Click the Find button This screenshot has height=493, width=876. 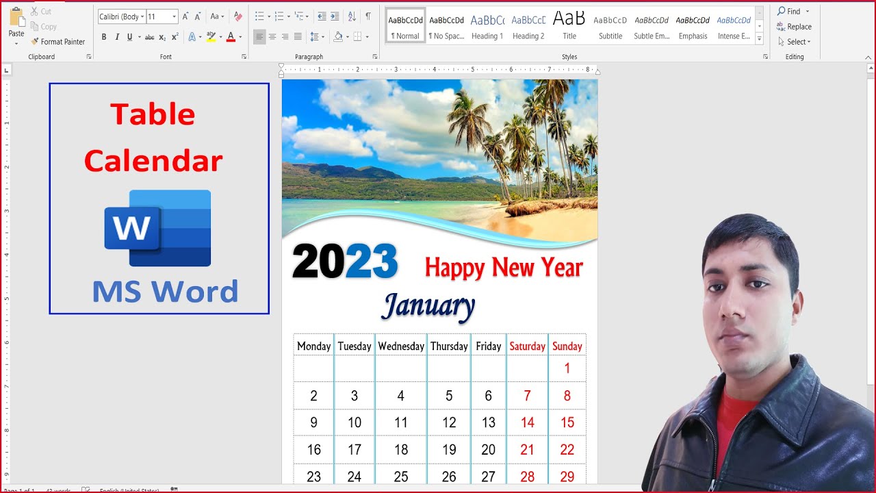[788, 12]
